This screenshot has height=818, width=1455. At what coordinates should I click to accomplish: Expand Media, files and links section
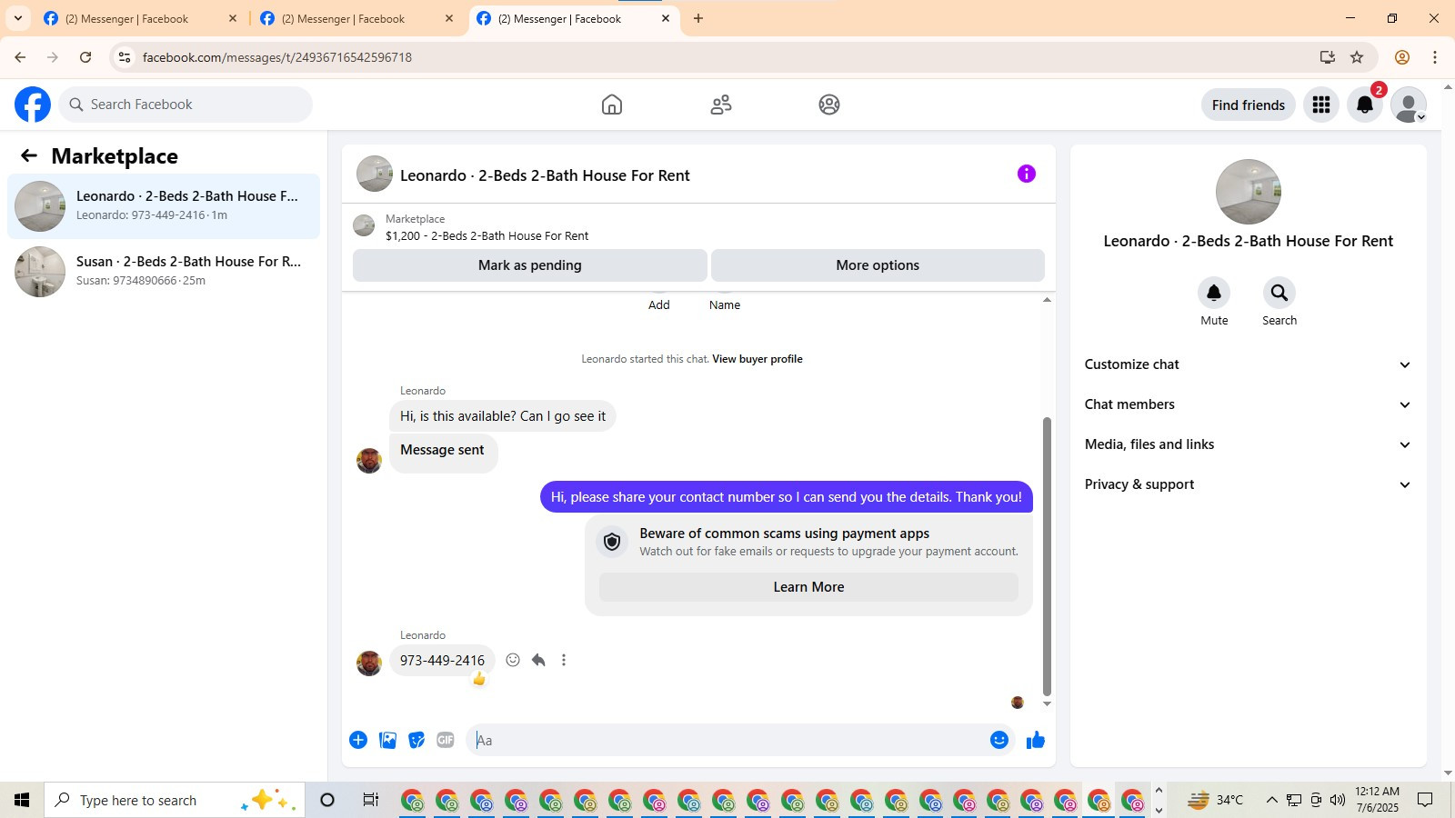click(x=1249, y=444)
